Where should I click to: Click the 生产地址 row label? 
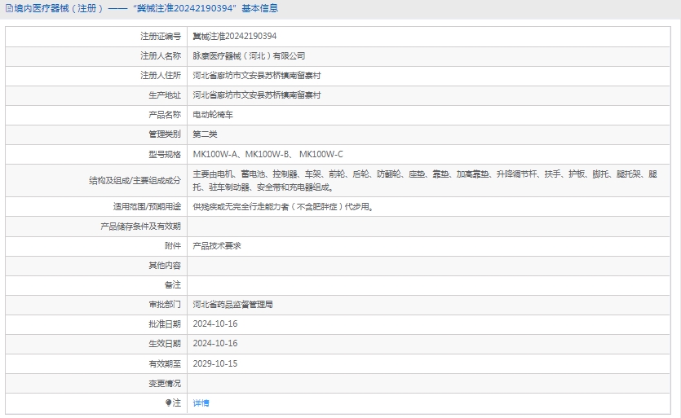click(x=166, y=95)
